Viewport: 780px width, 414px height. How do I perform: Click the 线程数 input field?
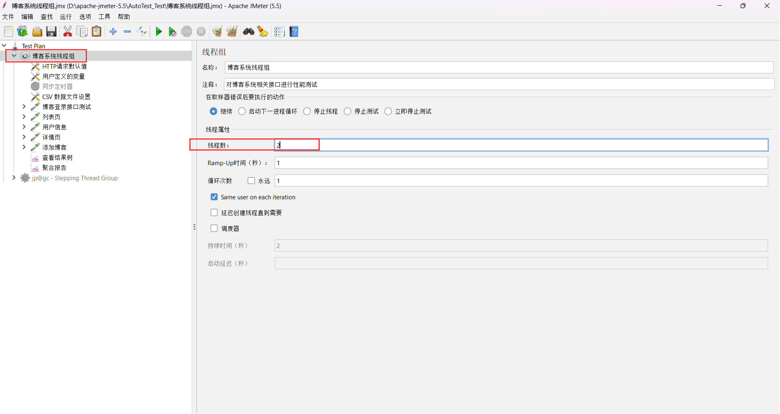(521, 145)
